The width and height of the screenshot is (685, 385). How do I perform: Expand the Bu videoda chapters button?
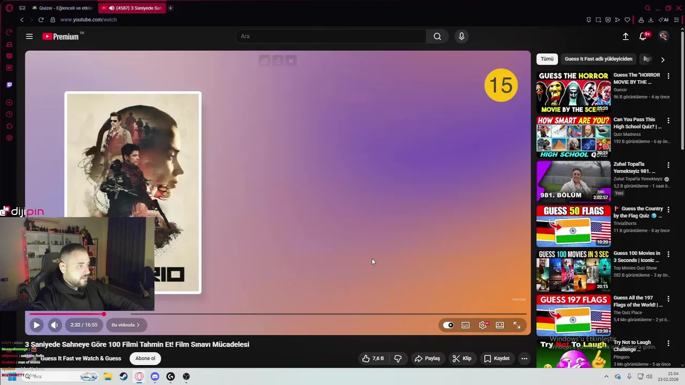tap(126, 325)
